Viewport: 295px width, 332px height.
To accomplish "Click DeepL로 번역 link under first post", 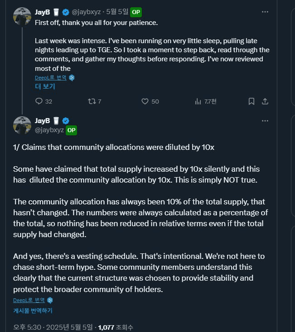I will [x=51, y=78].
